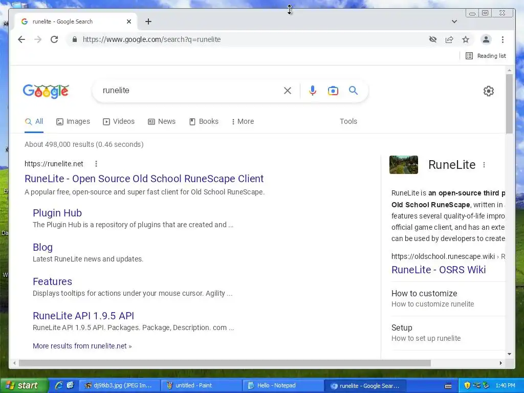Viewport: 524px width, 393px height.
Task: Switch to Hello - Notepad on taskbar
Action: pos(282,386)
